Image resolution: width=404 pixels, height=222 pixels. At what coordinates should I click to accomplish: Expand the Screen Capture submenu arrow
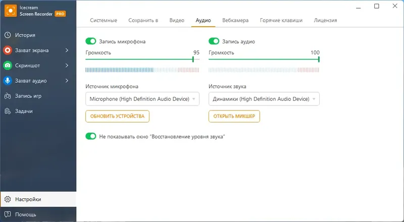tap(67, 50)
